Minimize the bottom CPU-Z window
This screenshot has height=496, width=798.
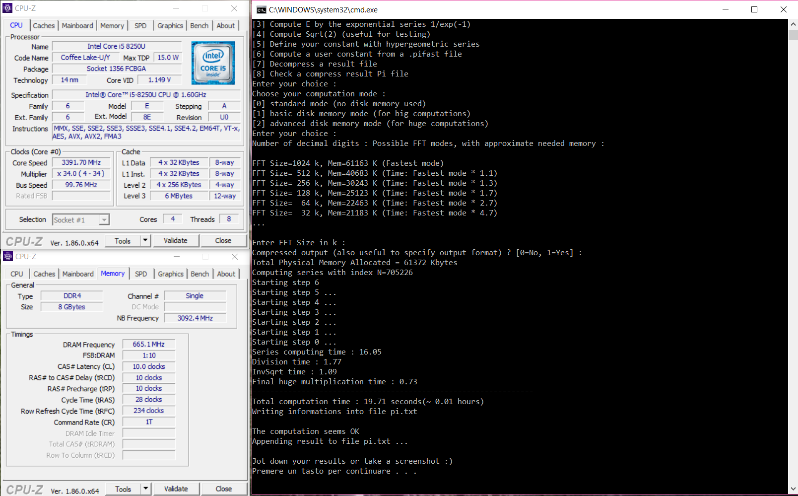click(x=176, y=257)
